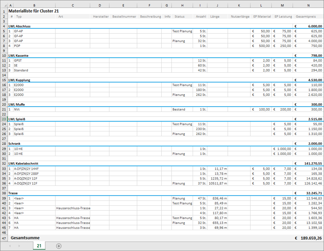Select the length cell '836,46 m'
The height and width of the screenshot is (251, 324).
(217, 199)
